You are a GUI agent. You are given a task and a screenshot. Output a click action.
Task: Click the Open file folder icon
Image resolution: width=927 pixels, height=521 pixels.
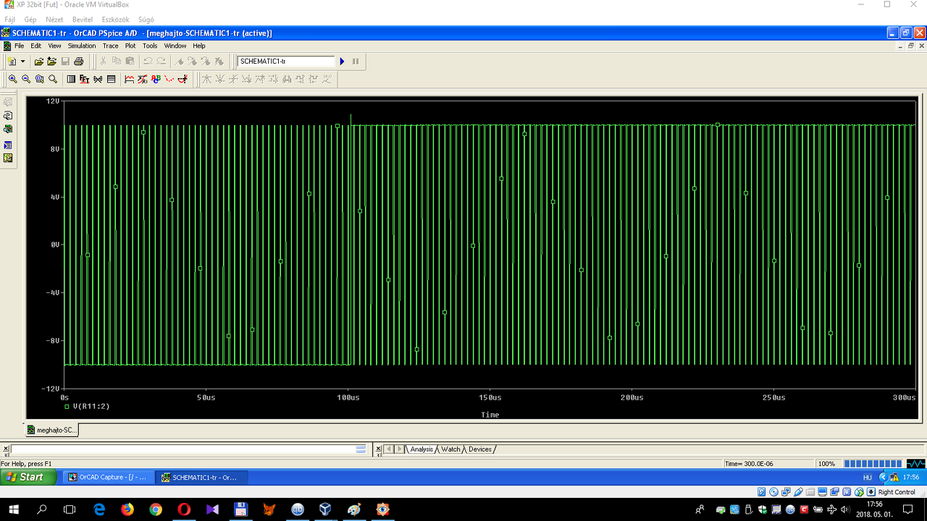[x=39, y=62]
